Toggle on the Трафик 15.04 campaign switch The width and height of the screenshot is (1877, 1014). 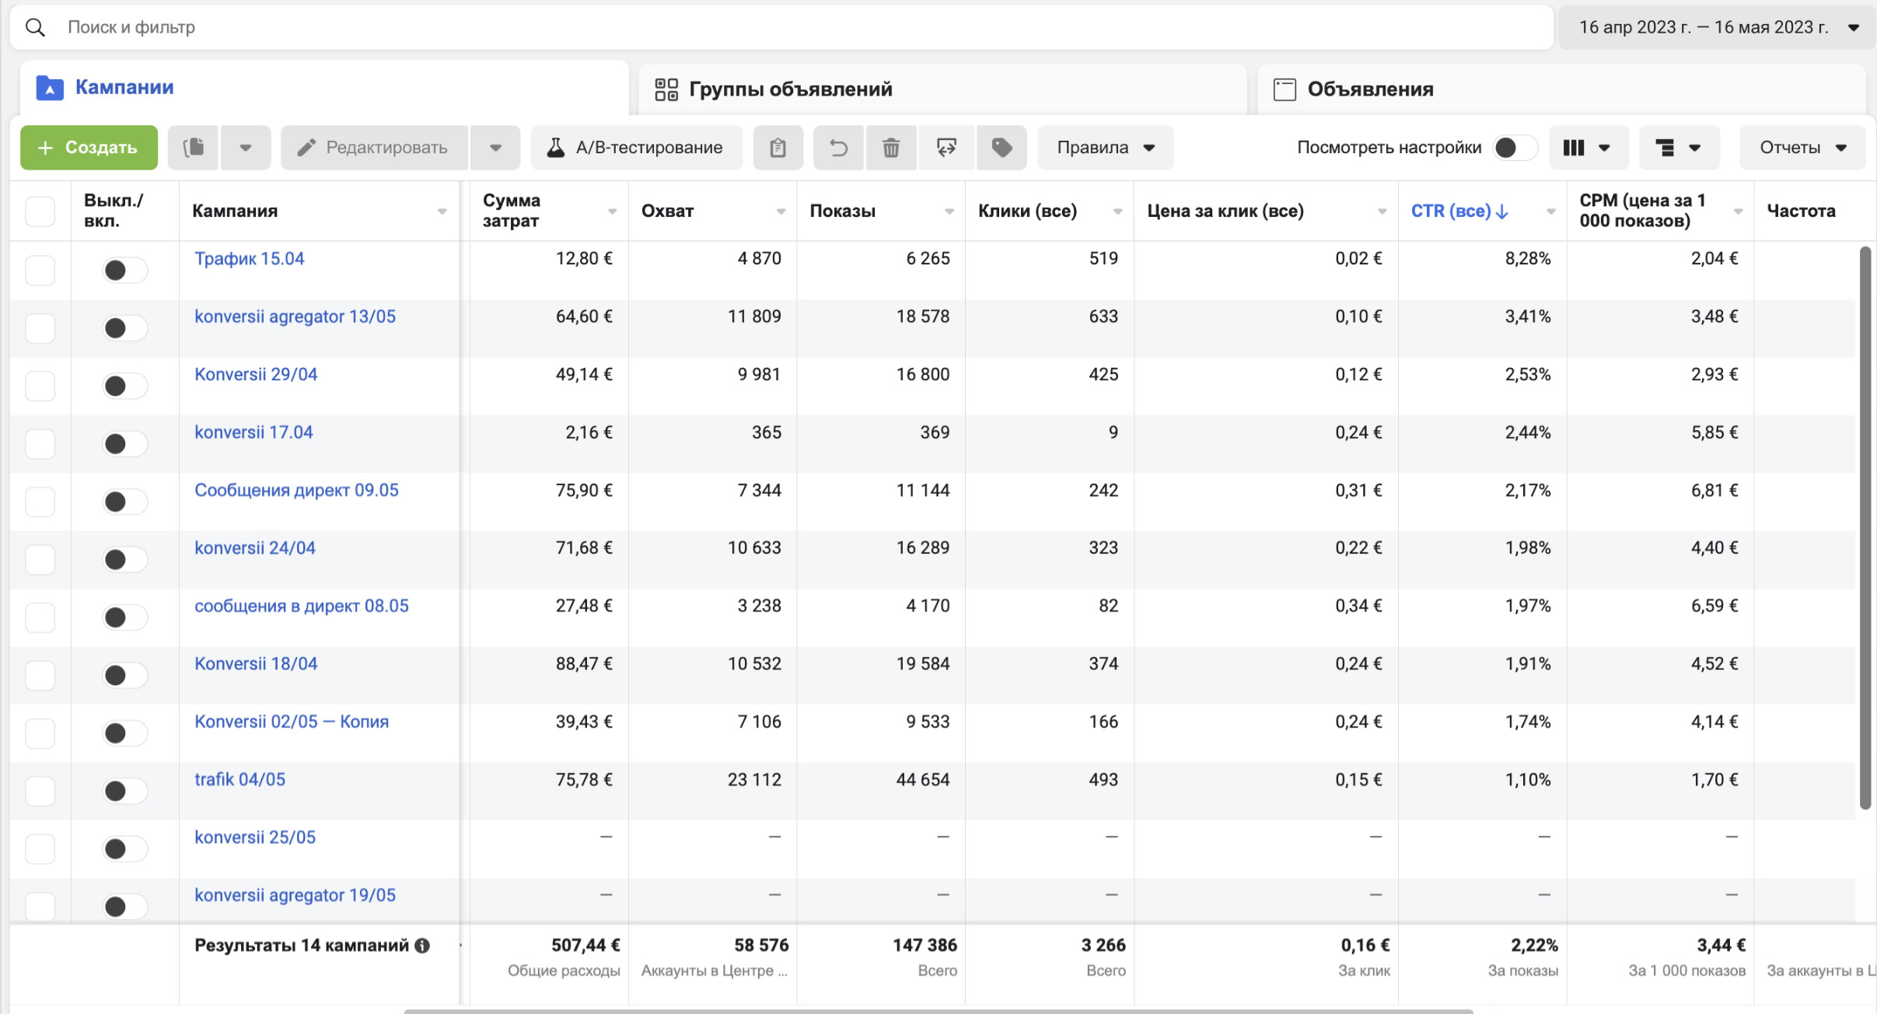tap(124, 270)
